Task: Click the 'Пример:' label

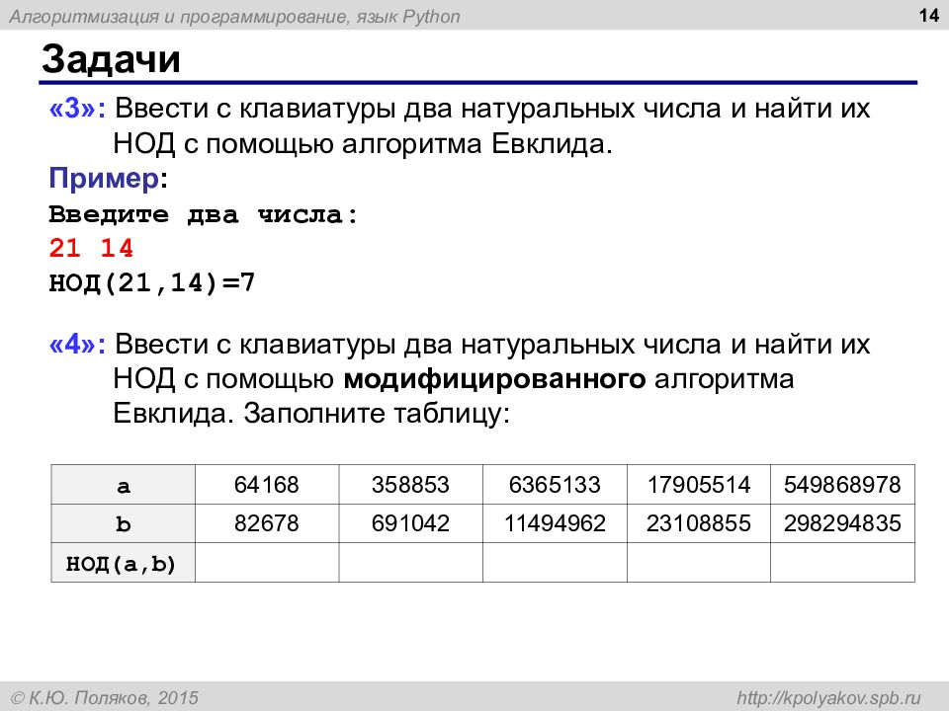Action: [x=109, y=179]
